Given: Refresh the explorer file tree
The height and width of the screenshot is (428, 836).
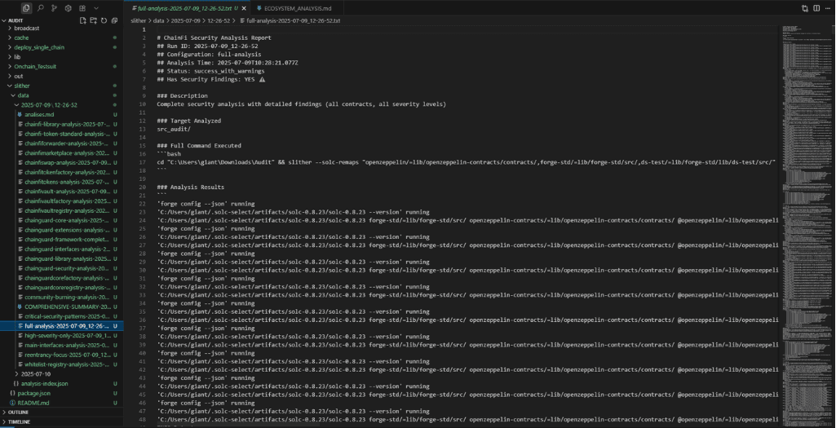Looking at the screenshot, I should (x=103, y=19).
